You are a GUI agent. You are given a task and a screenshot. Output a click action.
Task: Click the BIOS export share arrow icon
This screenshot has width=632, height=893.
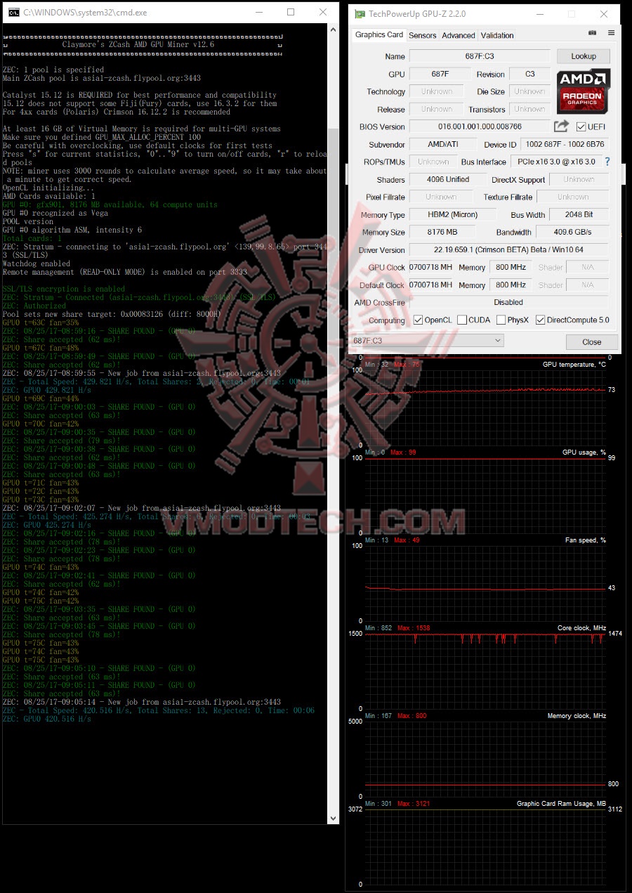click(x=561, y=126)
